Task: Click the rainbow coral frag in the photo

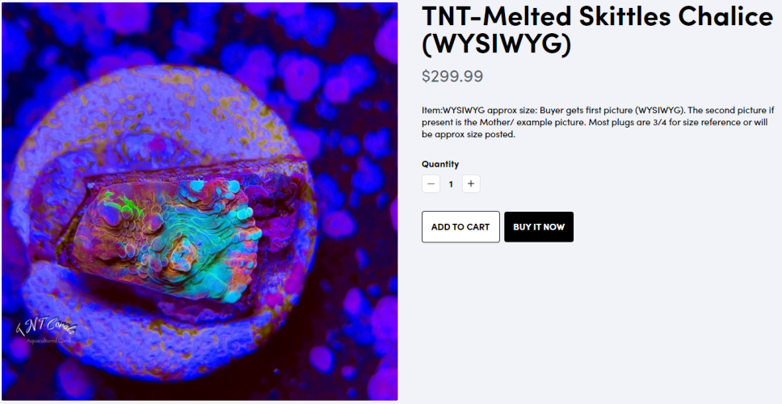Action: pyautogui.click(x=167, y=239)
